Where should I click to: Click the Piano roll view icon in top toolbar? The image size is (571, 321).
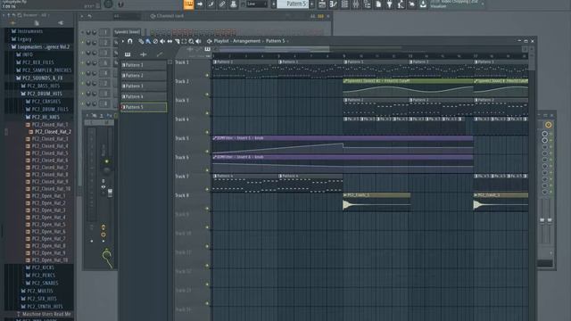[333, 4]
